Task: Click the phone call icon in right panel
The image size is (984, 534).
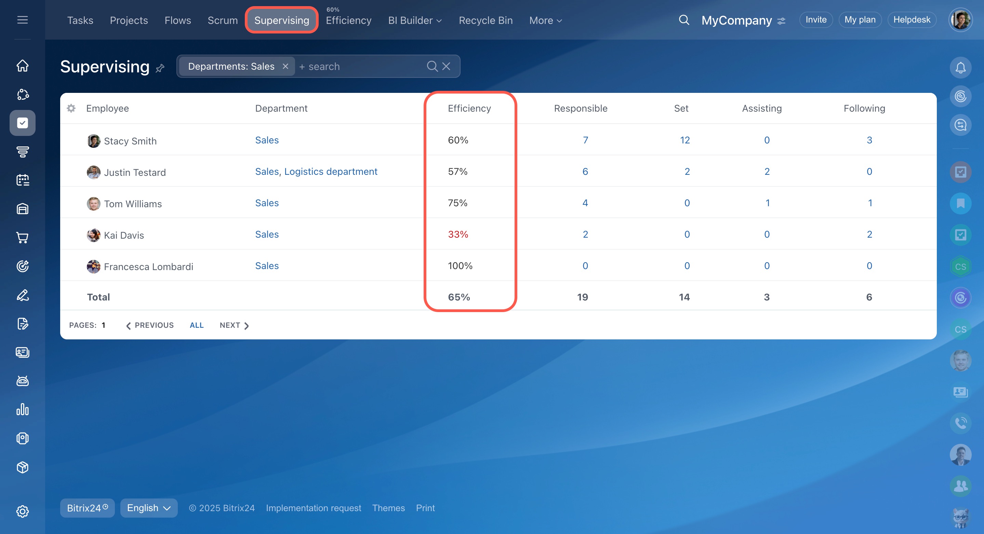Action: click(x=960, y=423)
